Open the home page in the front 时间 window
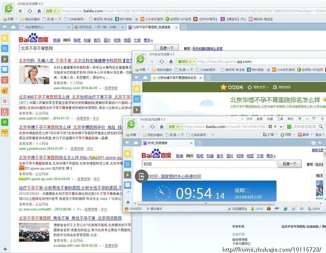 tap(162, 126)
